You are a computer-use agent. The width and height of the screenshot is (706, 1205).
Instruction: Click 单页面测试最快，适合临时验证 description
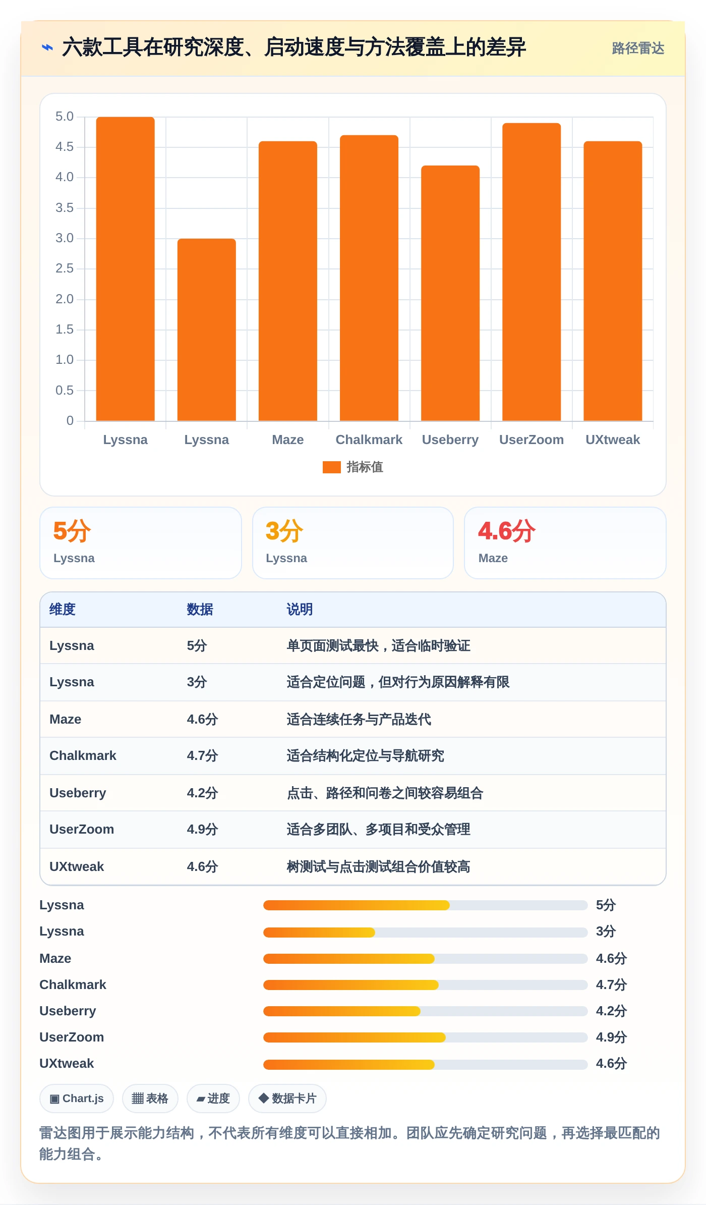[x=378, y=646]
